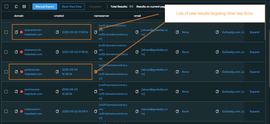270x124 pixels.
Task: Copy the None value in first duanemorris row
Action: 177,32
